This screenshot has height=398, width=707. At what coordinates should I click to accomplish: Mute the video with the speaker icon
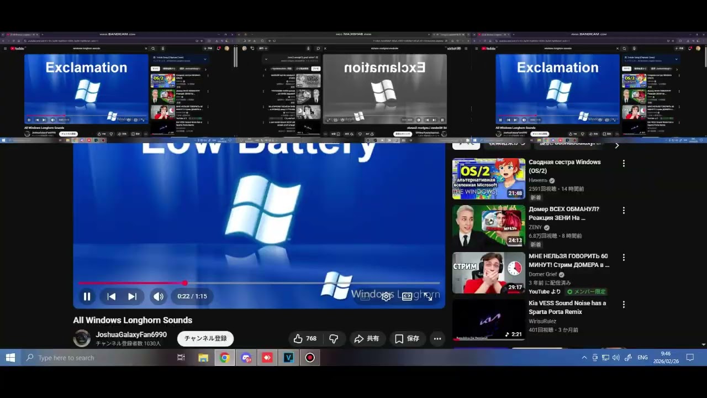(x=159, y=296)
